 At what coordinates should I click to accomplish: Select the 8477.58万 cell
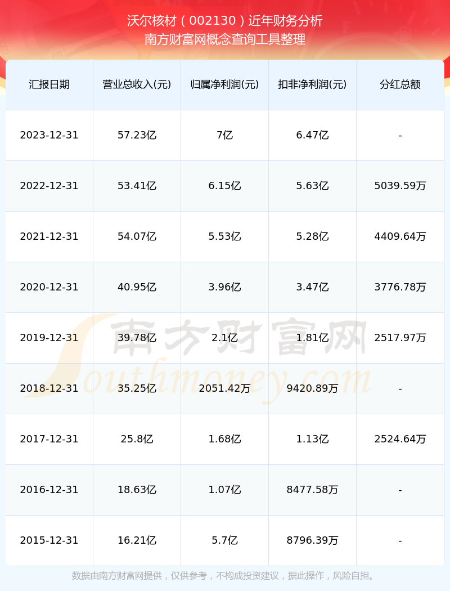(313, 490)
